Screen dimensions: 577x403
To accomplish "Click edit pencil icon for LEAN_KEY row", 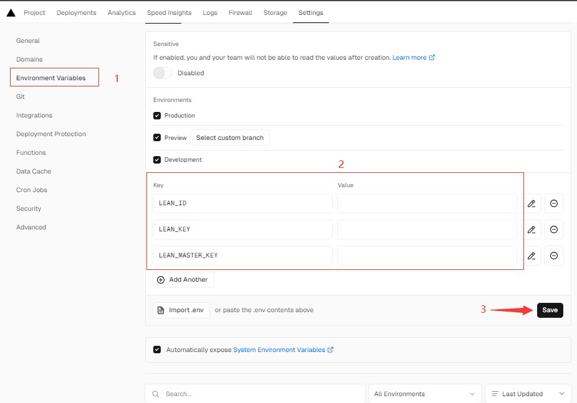I will (x=531, y=229).
